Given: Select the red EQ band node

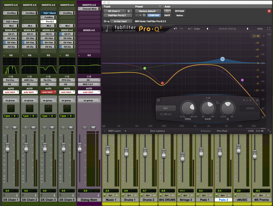Looking at the screenshot, I should 162,83.
